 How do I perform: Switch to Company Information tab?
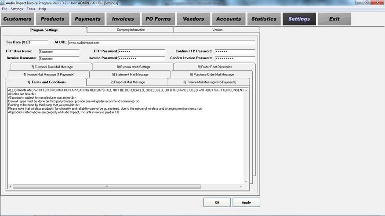coord(131,30)
